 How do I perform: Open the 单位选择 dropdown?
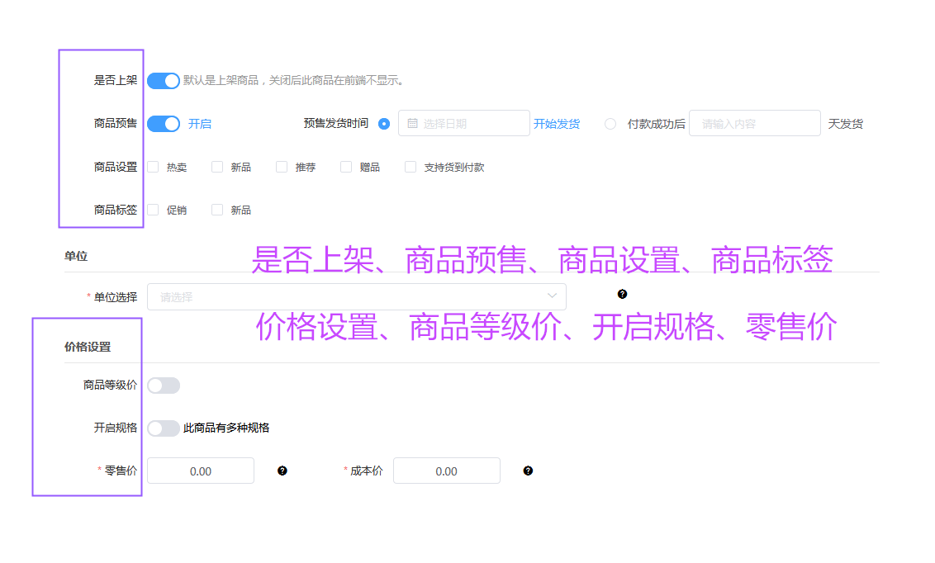tap(357, 296)
